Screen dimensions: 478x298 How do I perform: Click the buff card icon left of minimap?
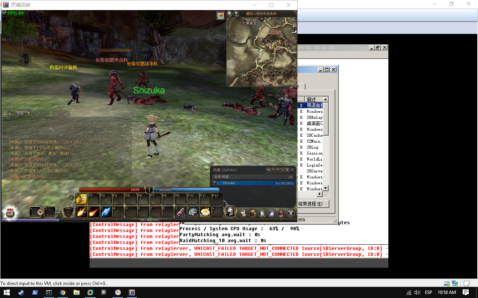(221, 15)
